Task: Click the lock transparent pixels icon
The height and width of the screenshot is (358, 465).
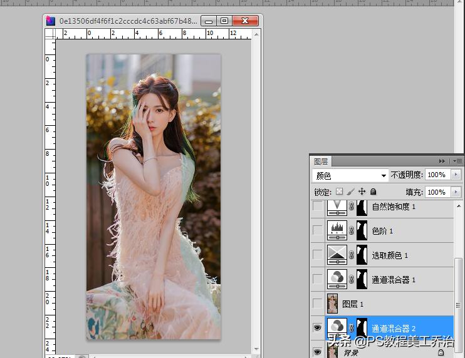Action: [x=340, y=192]
